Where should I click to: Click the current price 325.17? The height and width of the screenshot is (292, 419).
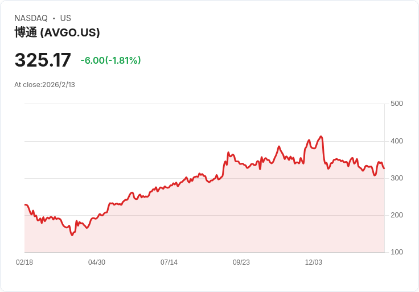43,60
